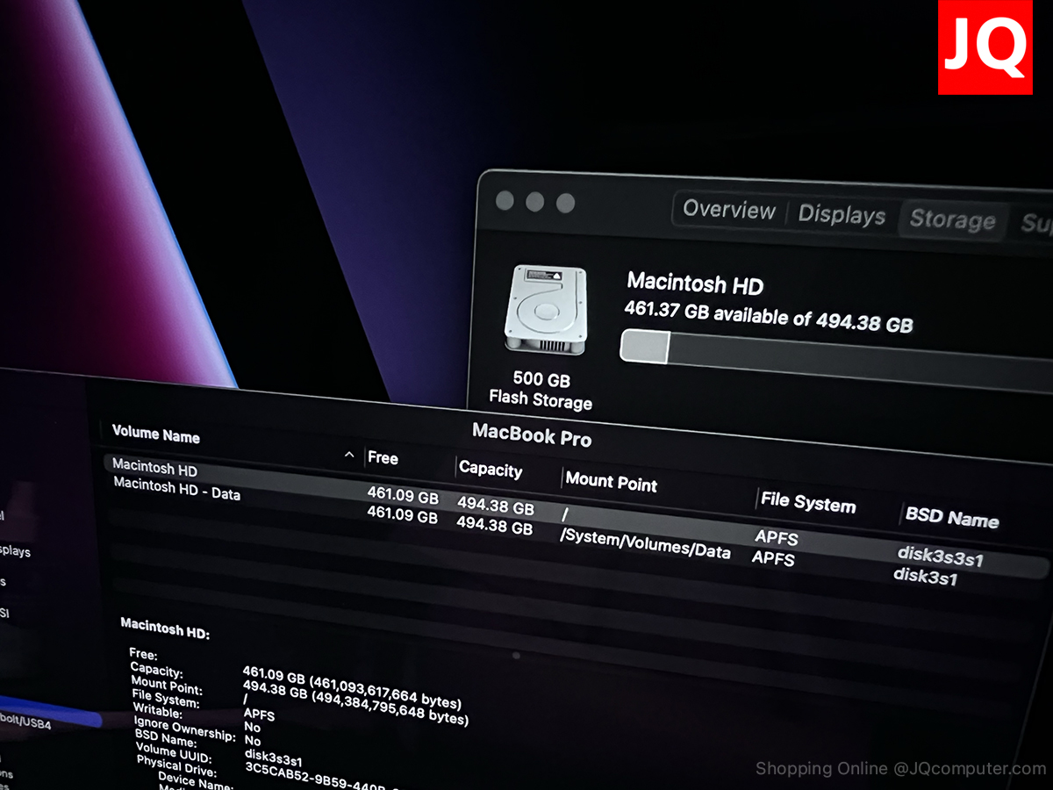Open the Displays tab

tap(842, 215)
